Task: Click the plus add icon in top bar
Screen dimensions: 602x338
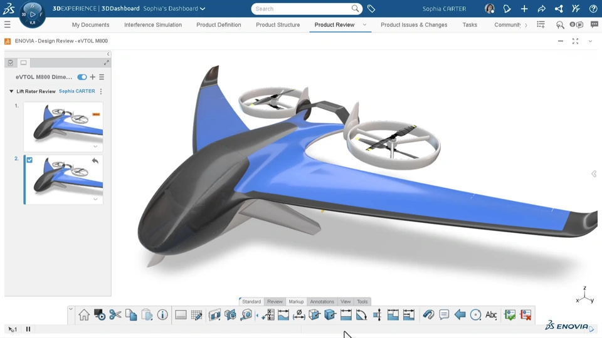Action: click(x=524, y=8)
